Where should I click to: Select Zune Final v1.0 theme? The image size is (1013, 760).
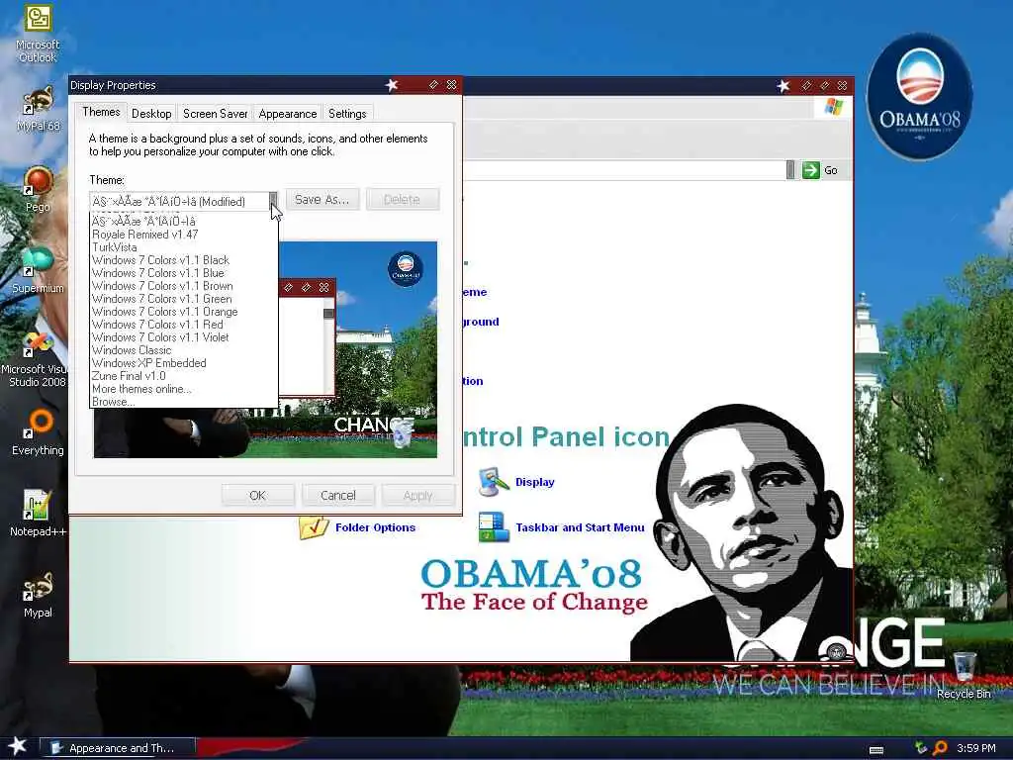point(184,376)
